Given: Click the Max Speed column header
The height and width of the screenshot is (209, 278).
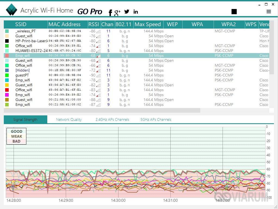Looking at the screenshot, I should (148, 24).
